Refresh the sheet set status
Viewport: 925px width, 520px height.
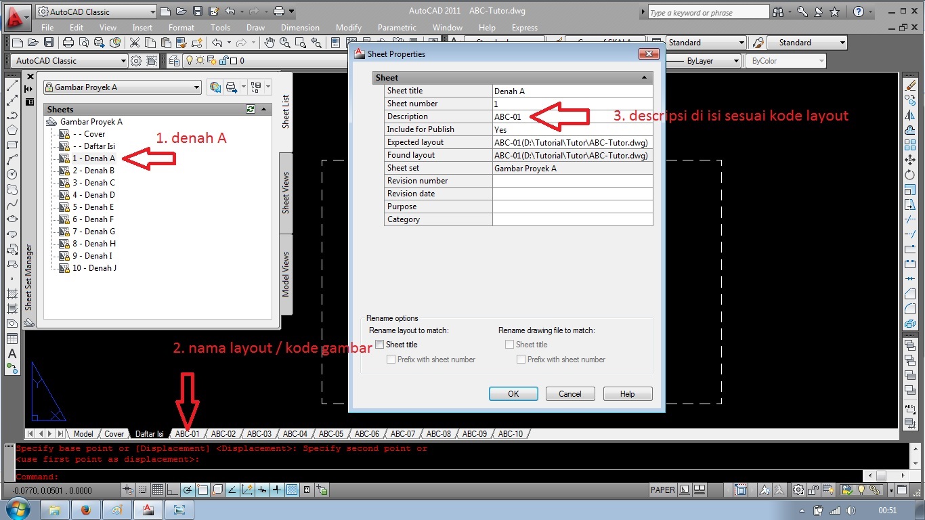250,109
